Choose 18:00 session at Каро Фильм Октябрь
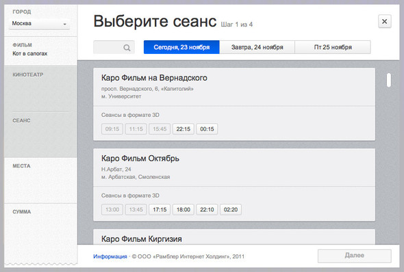This screenshot has height=272, width=404. click(184, 210)
